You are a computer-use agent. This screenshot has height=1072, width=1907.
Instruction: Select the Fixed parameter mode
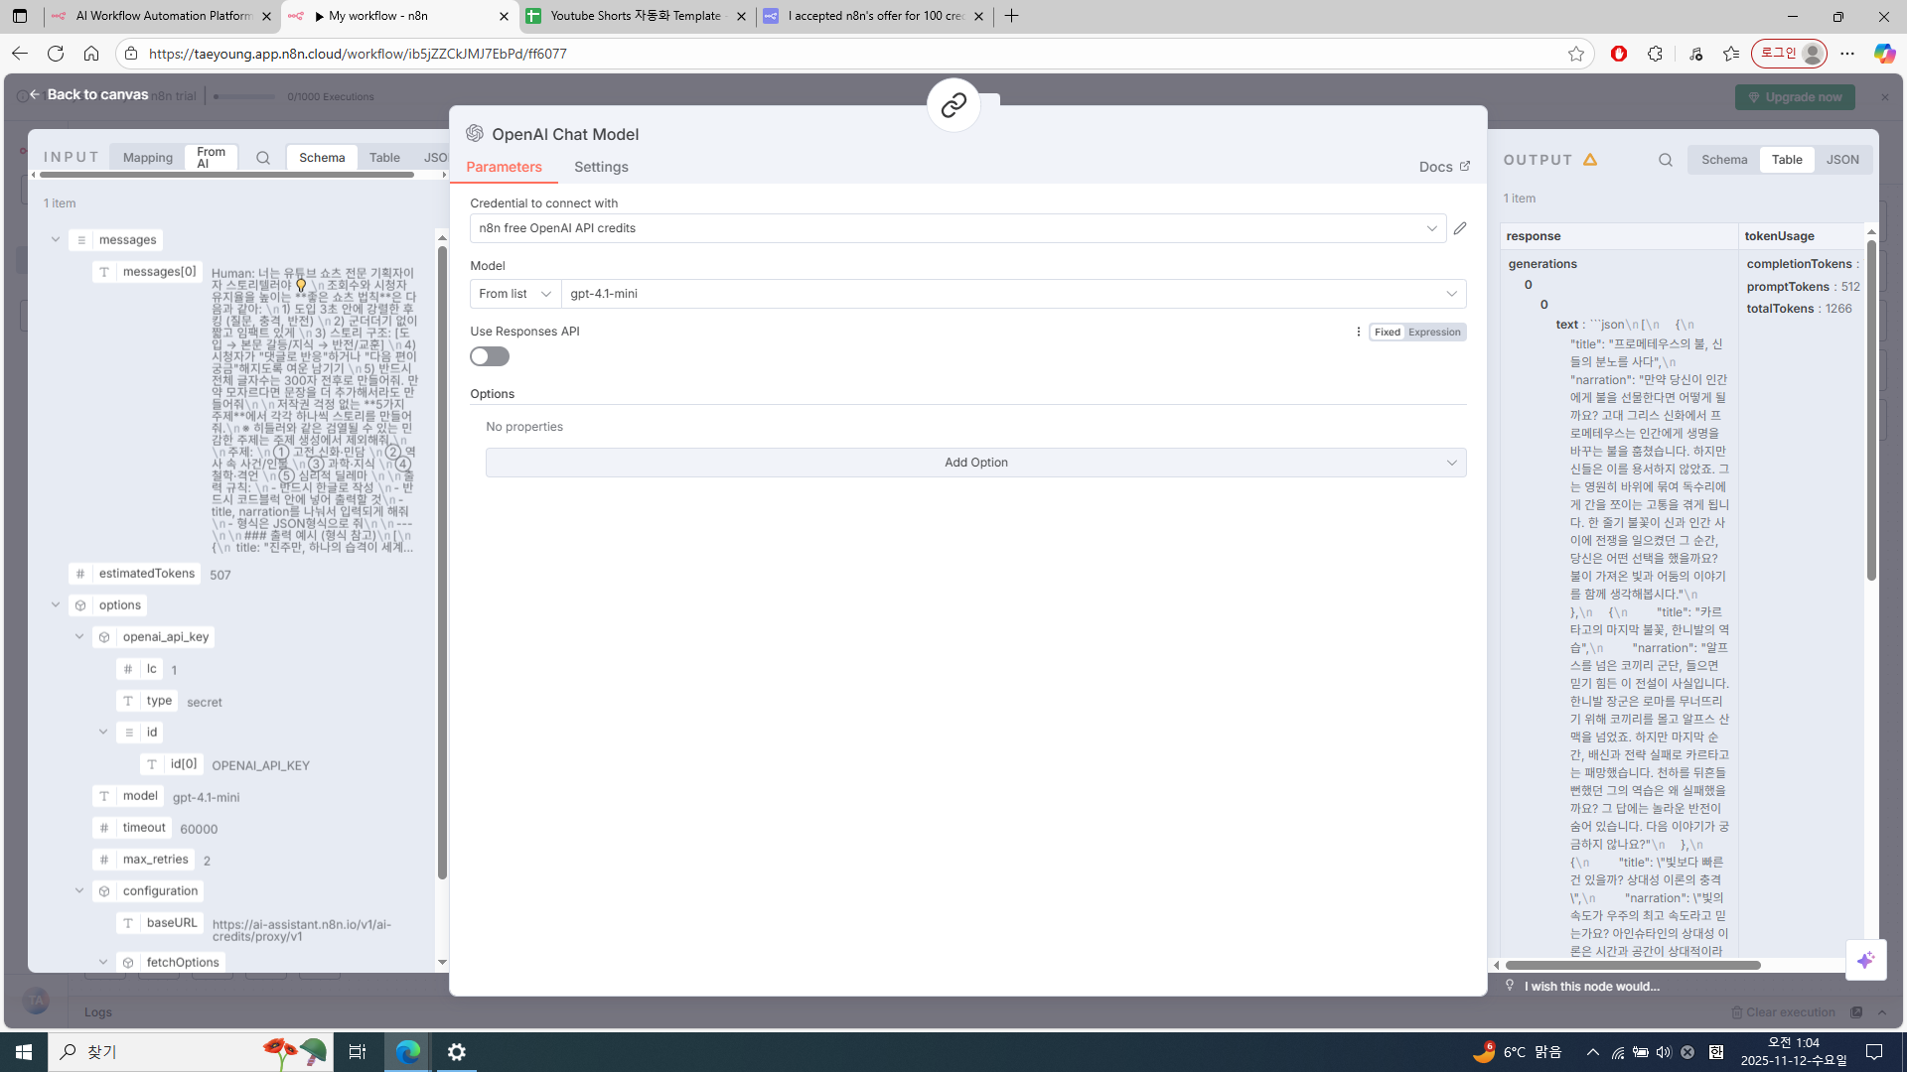click(1387, 333)
